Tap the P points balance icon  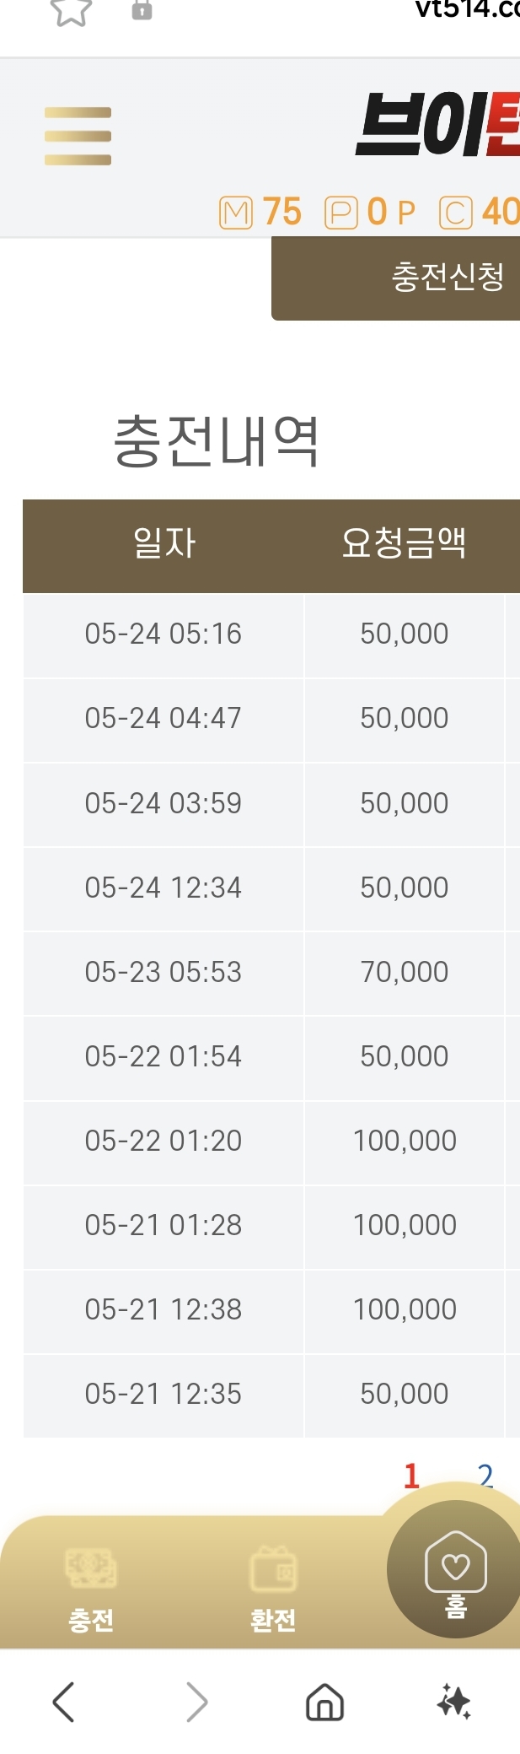click(x=341, y=213)
